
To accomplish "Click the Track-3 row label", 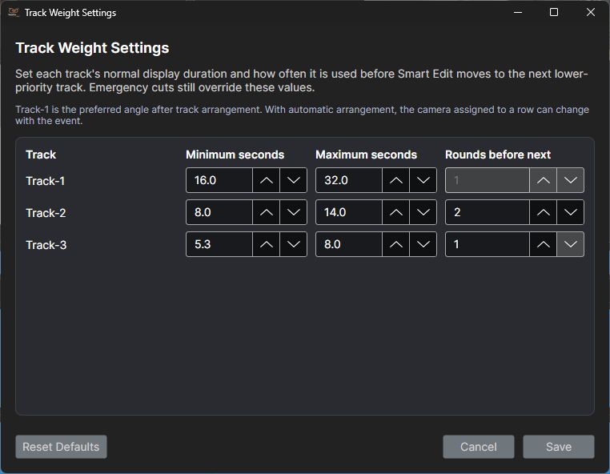I will [46, 245].
